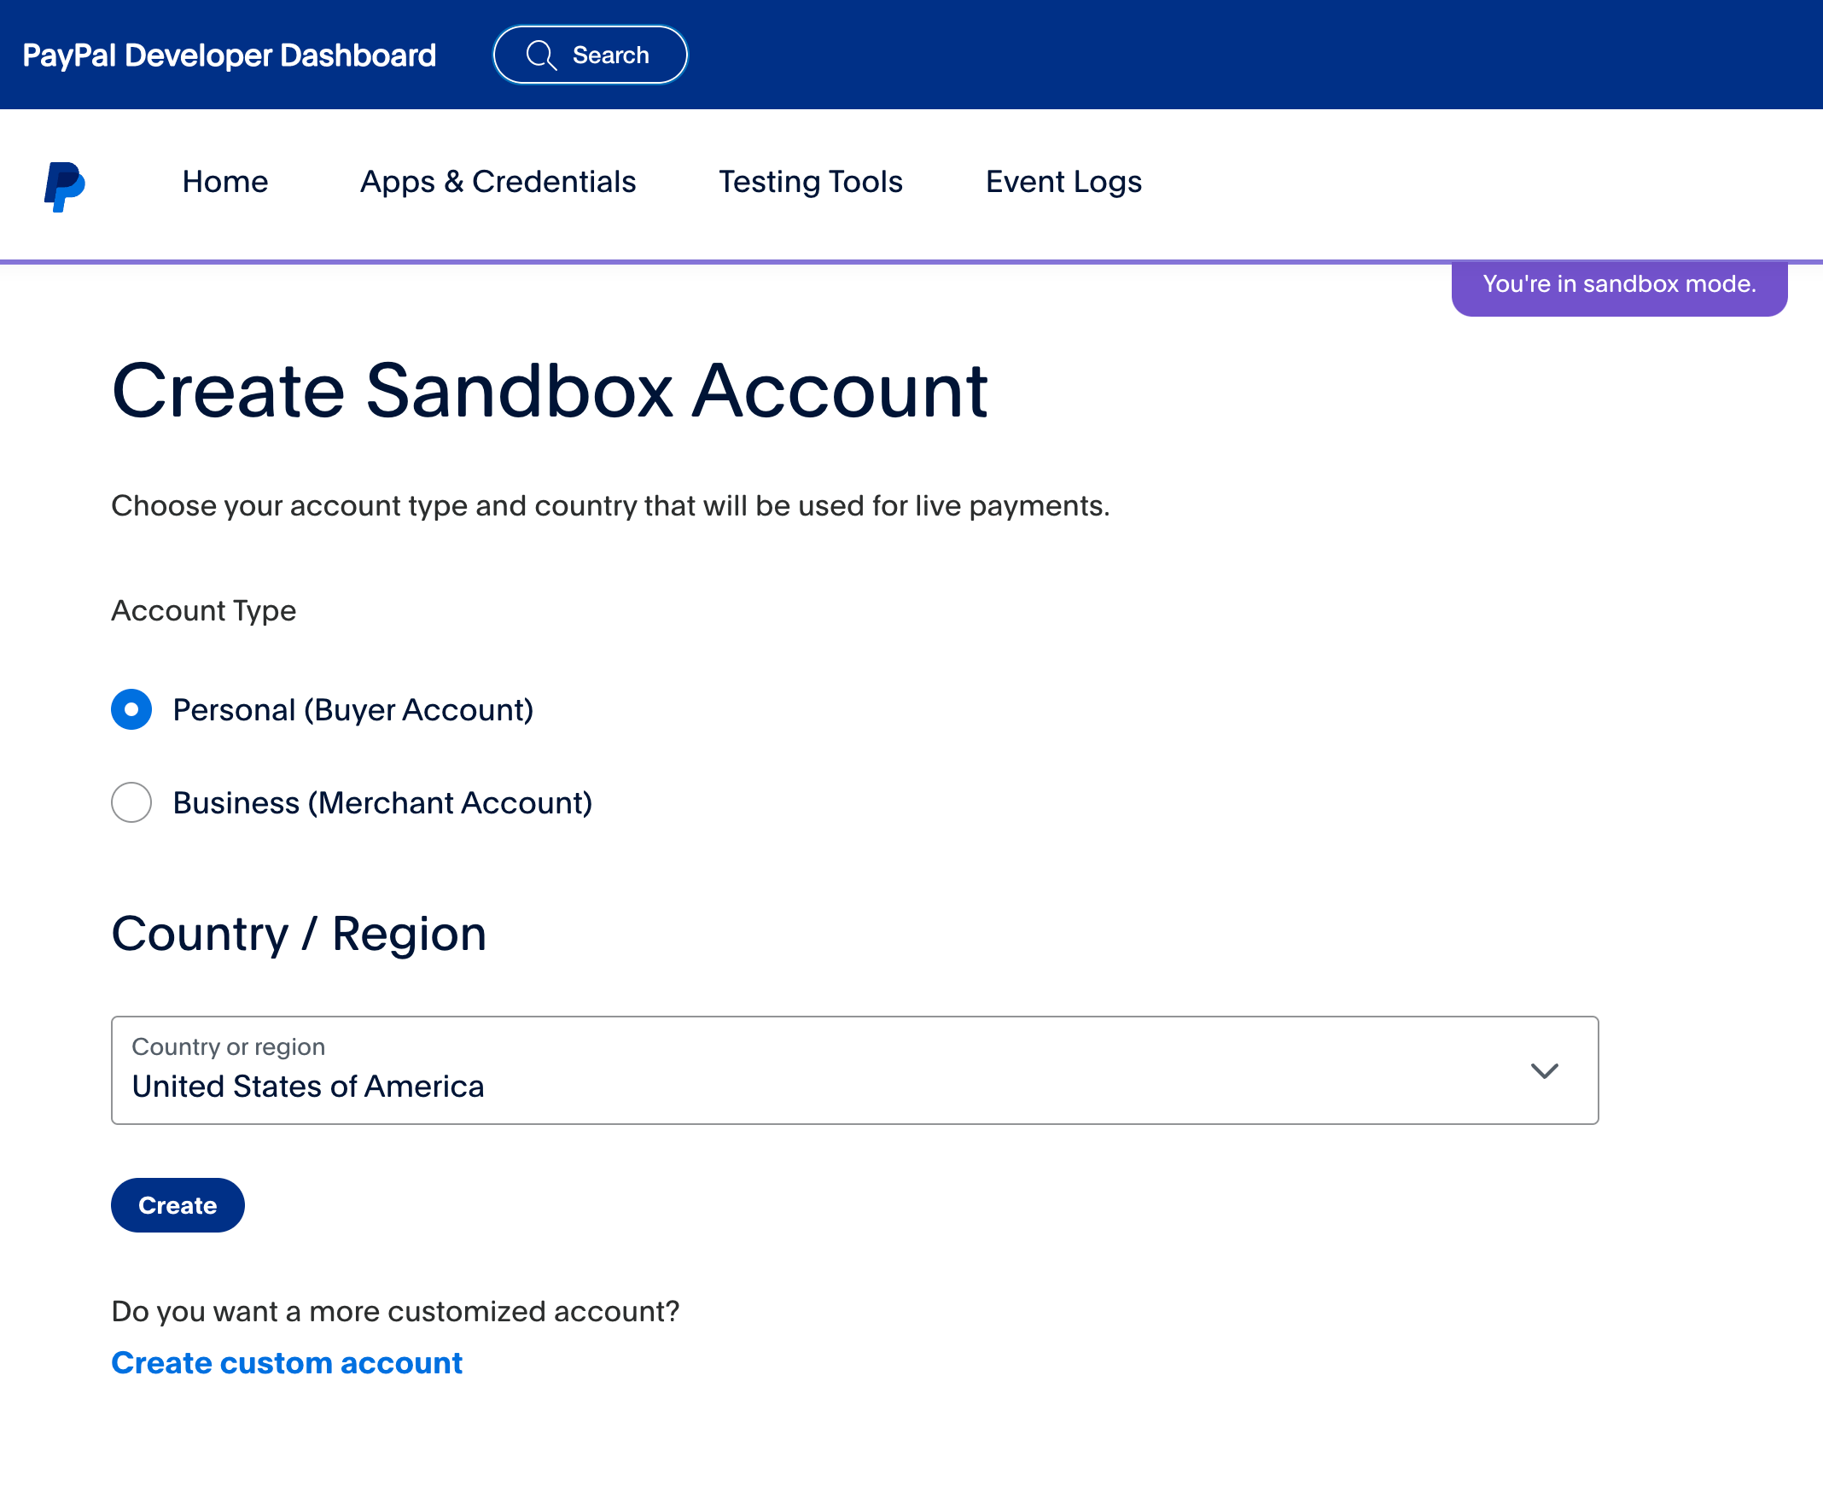Navigate to Event Logs
The height and width of the screenshot is (1492, 1823).
pyautogui.click(x=1063, y=182)
